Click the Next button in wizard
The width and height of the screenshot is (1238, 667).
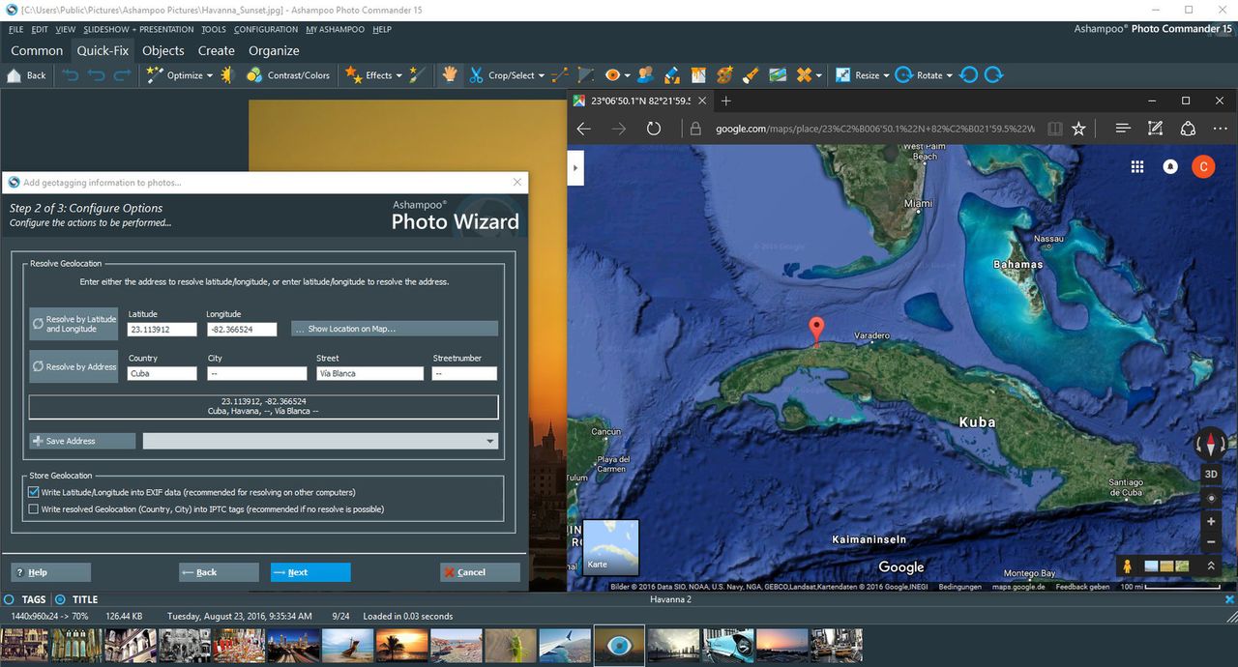309,572
